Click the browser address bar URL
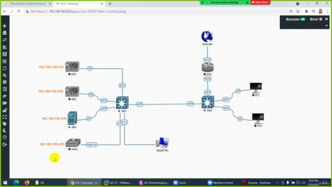 tap(88, 11)
